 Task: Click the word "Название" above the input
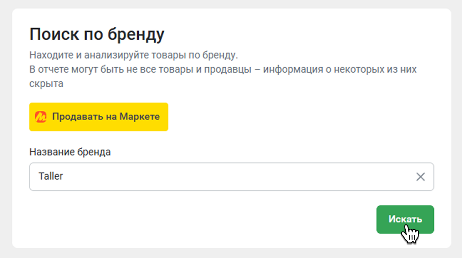pos(52,152)
